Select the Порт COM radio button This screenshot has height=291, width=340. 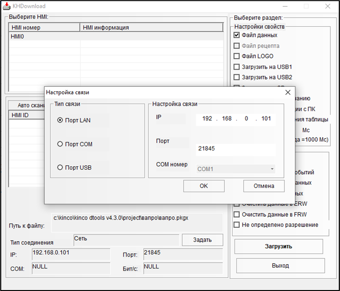coord(60,144)
